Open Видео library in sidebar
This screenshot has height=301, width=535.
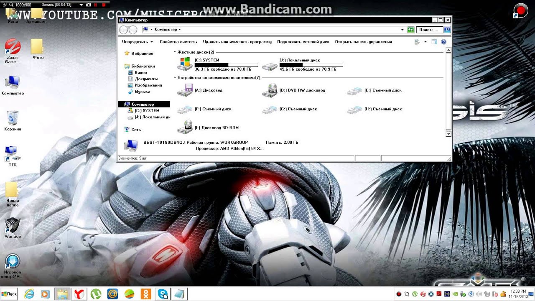point(141,73)
